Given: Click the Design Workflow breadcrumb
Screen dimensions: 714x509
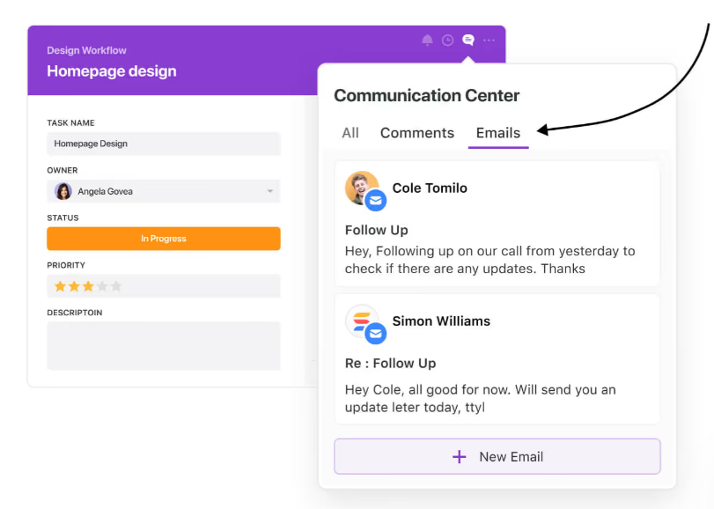Looking at the screenshot, I should (x=86, y=50).
